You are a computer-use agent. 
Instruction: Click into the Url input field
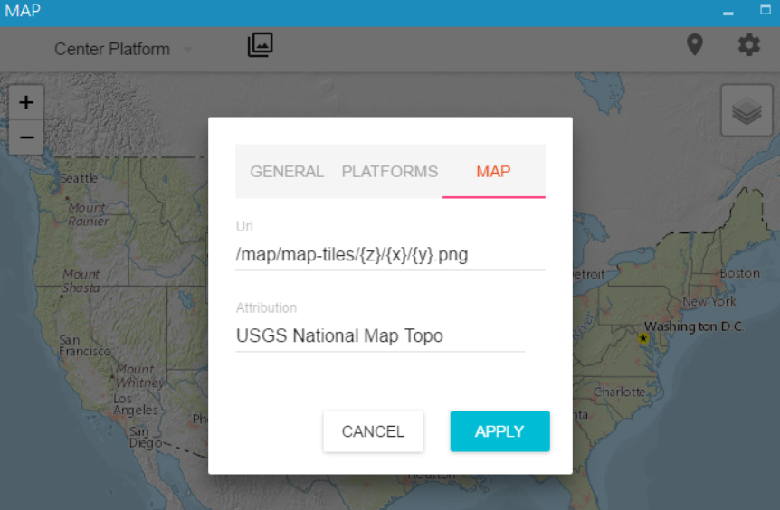coord(389,255)
